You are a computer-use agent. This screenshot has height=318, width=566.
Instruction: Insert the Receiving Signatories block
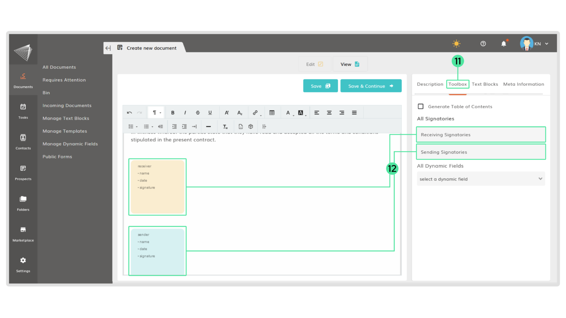click(x=481, y=135)
